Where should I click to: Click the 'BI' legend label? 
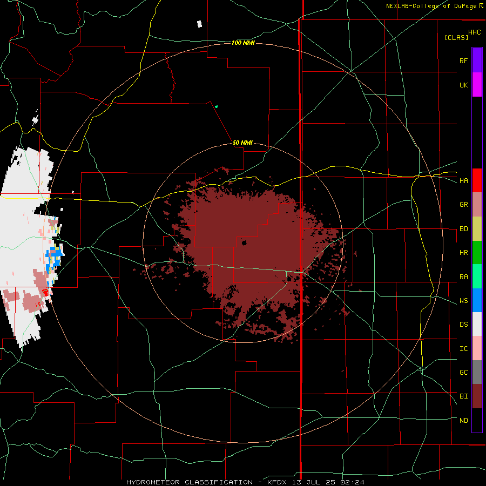463,396
